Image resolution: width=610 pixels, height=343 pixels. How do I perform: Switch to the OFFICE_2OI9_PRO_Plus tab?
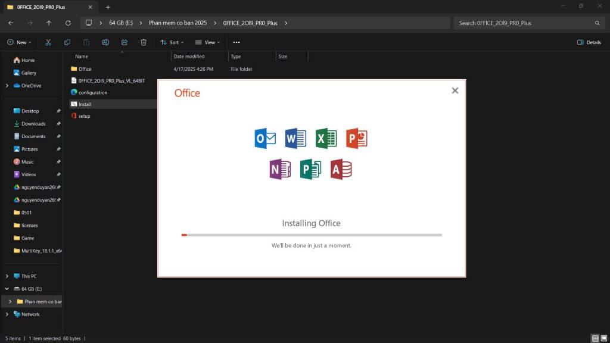(x=42, y=8)
